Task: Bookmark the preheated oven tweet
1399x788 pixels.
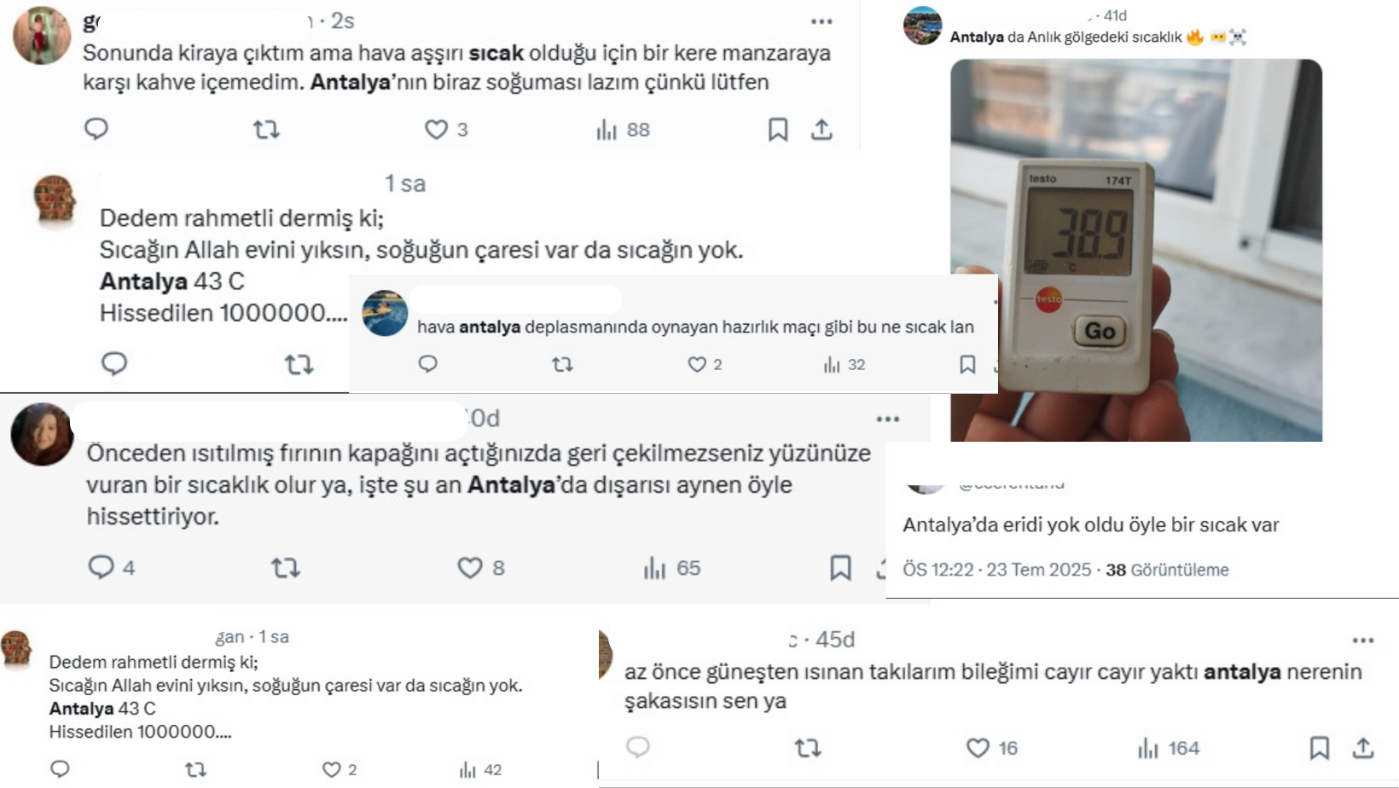Action: 840,568
